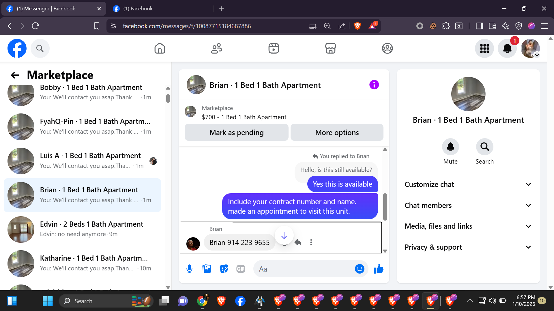Open the emoji picker smiley
554x311 pixels.
[x=359, y=269]
